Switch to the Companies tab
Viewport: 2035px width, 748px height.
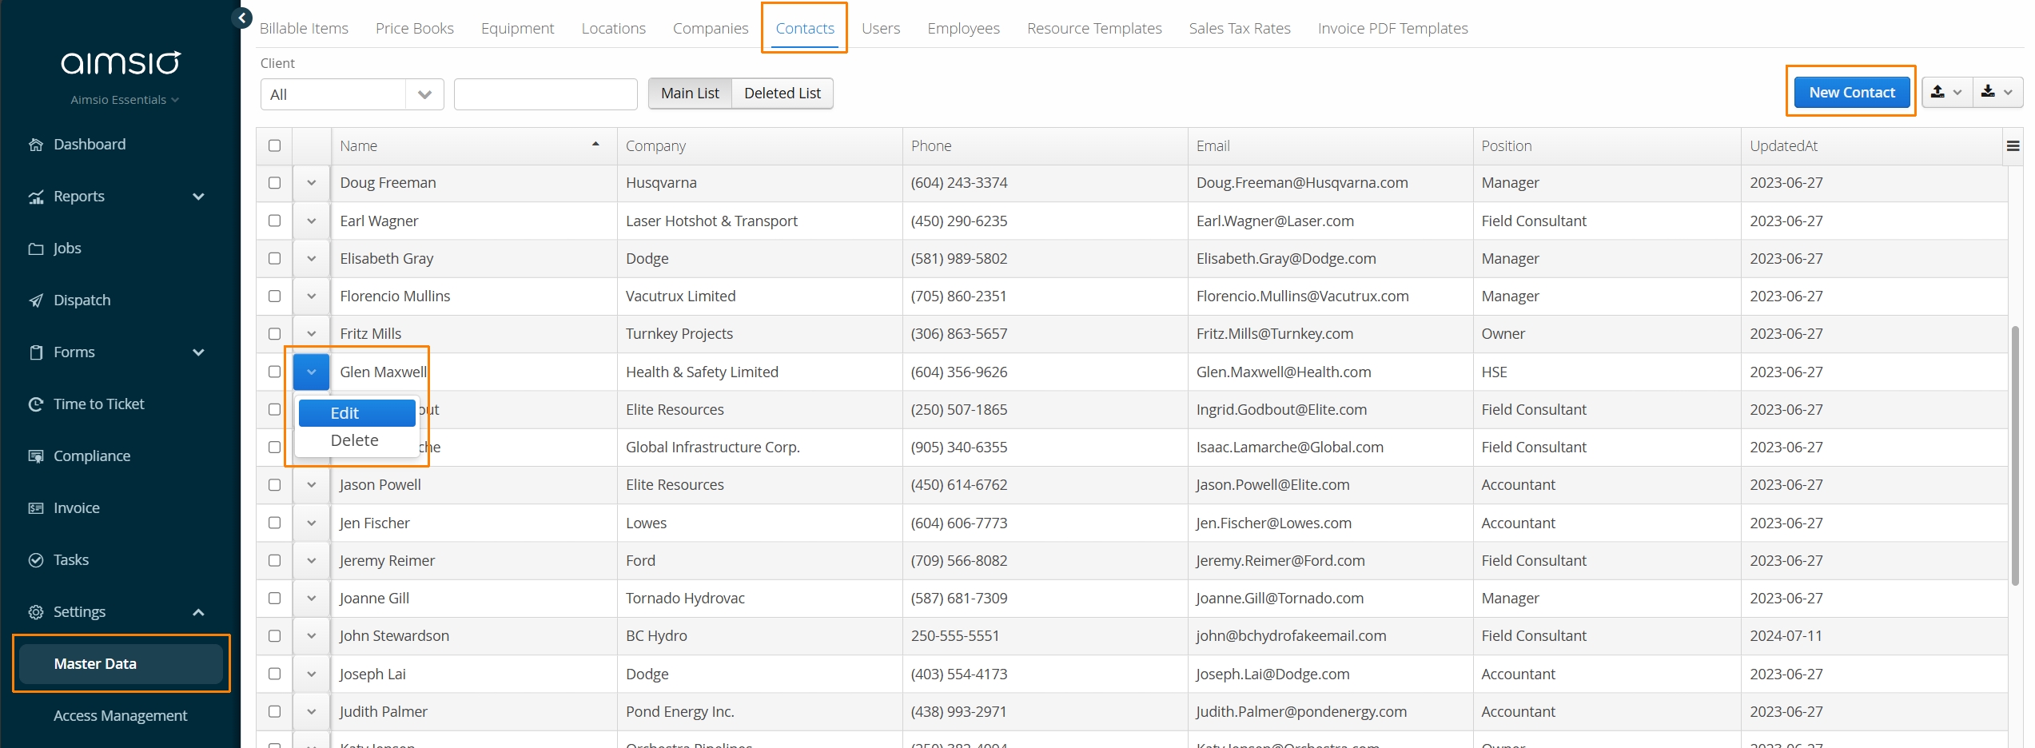point(711,28)
